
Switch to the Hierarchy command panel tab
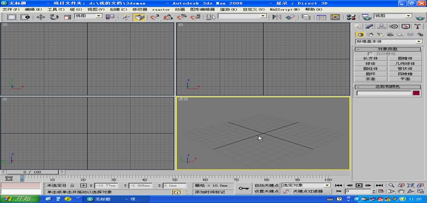[x=381, y=26]
